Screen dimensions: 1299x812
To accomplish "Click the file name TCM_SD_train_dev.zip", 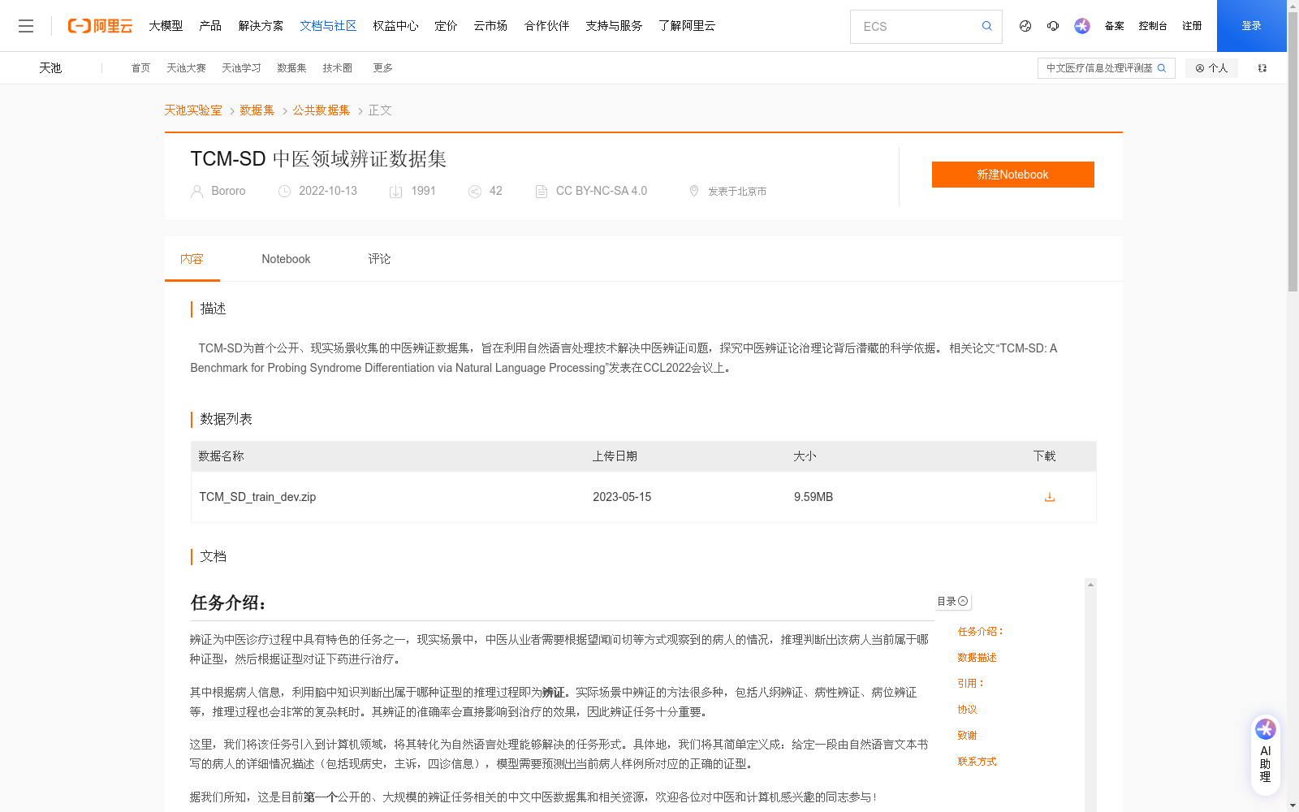I will (x=257, y=497).
